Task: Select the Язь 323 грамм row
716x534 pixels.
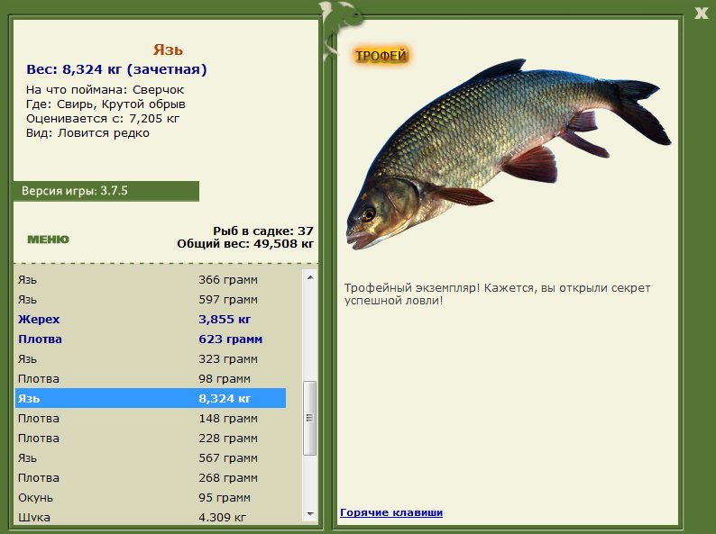Action: [151, 359]
